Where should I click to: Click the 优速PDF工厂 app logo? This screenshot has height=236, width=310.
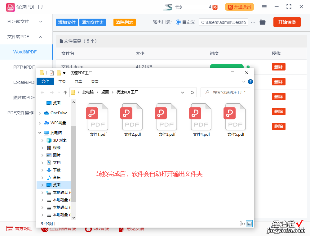(10, 7)
